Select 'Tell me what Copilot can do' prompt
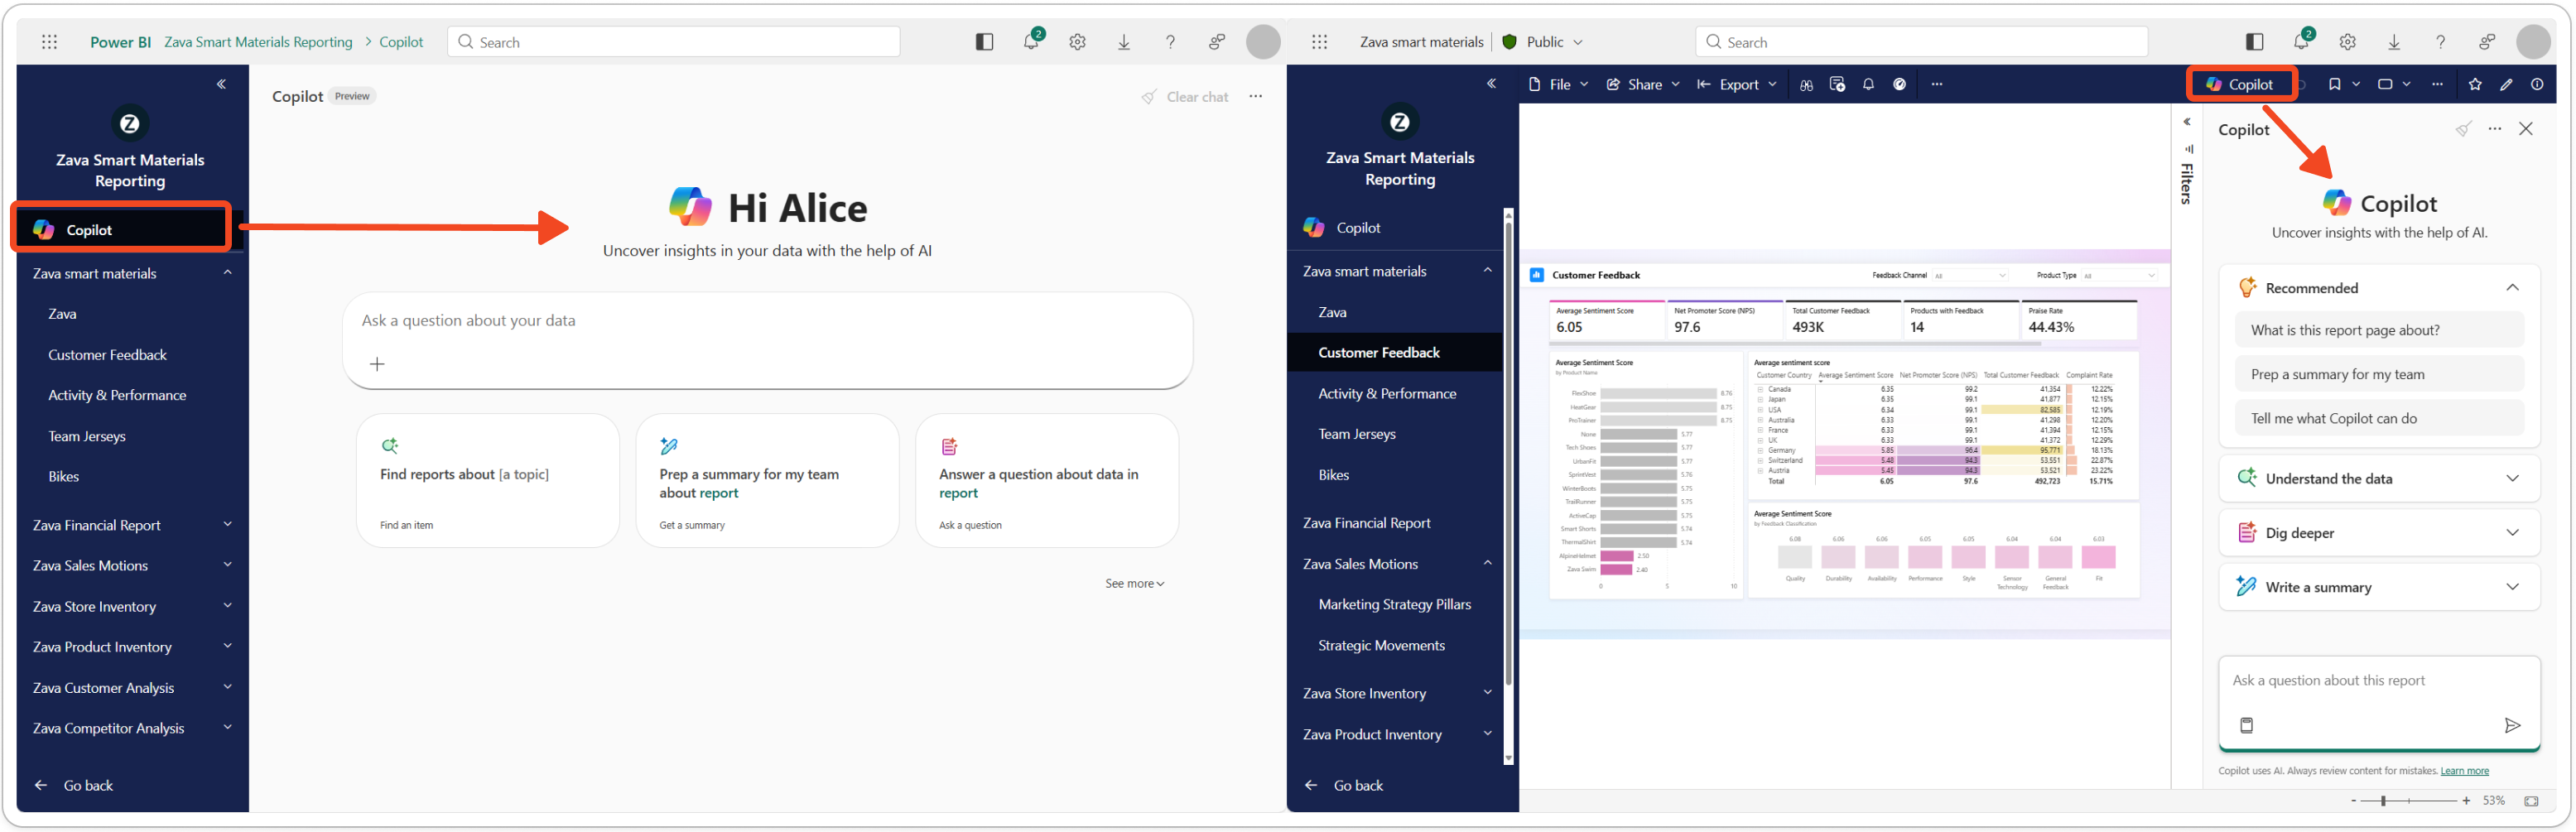The image size is (2576, 832). (2379, 418)
